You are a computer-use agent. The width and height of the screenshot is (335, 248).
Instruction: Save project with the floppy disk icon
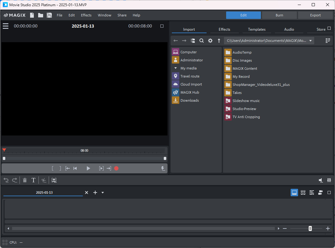(49, 15)
